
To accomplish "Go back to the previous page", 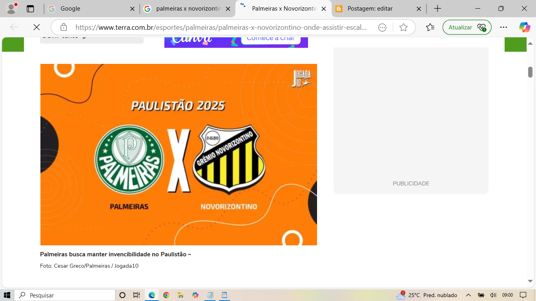I will (14, 27).
